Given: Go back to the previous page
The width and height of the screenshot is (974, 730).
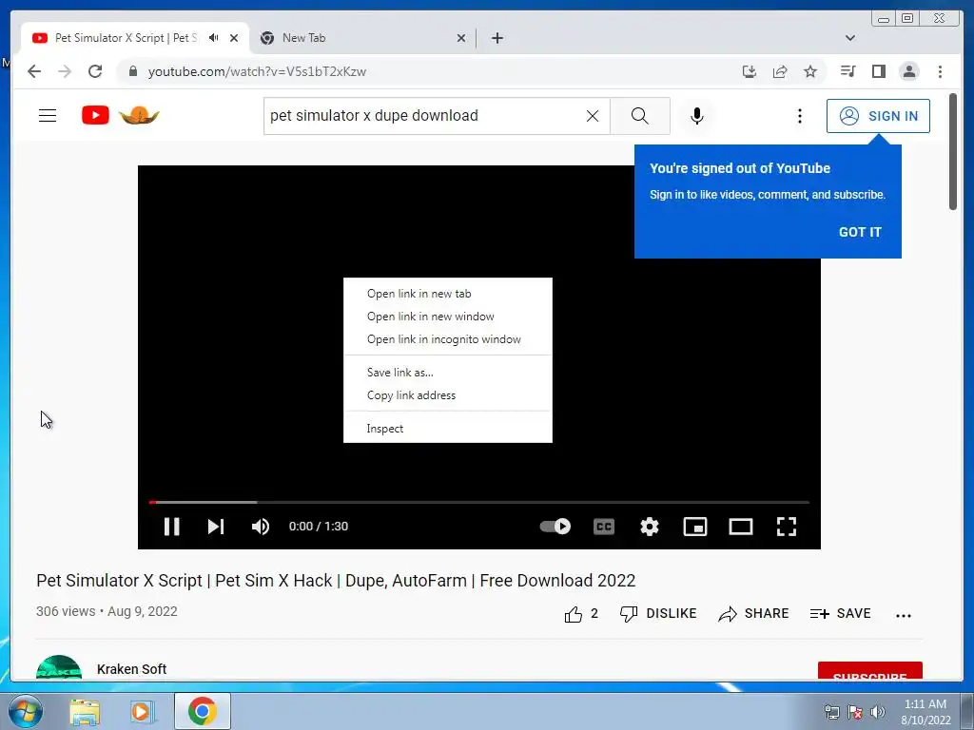Looking at the screenshot, I should coord(34,71).
